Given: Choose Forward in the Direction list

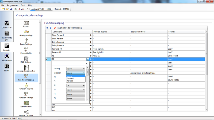Looking at the screenshot, I should [x=76, y=78].
